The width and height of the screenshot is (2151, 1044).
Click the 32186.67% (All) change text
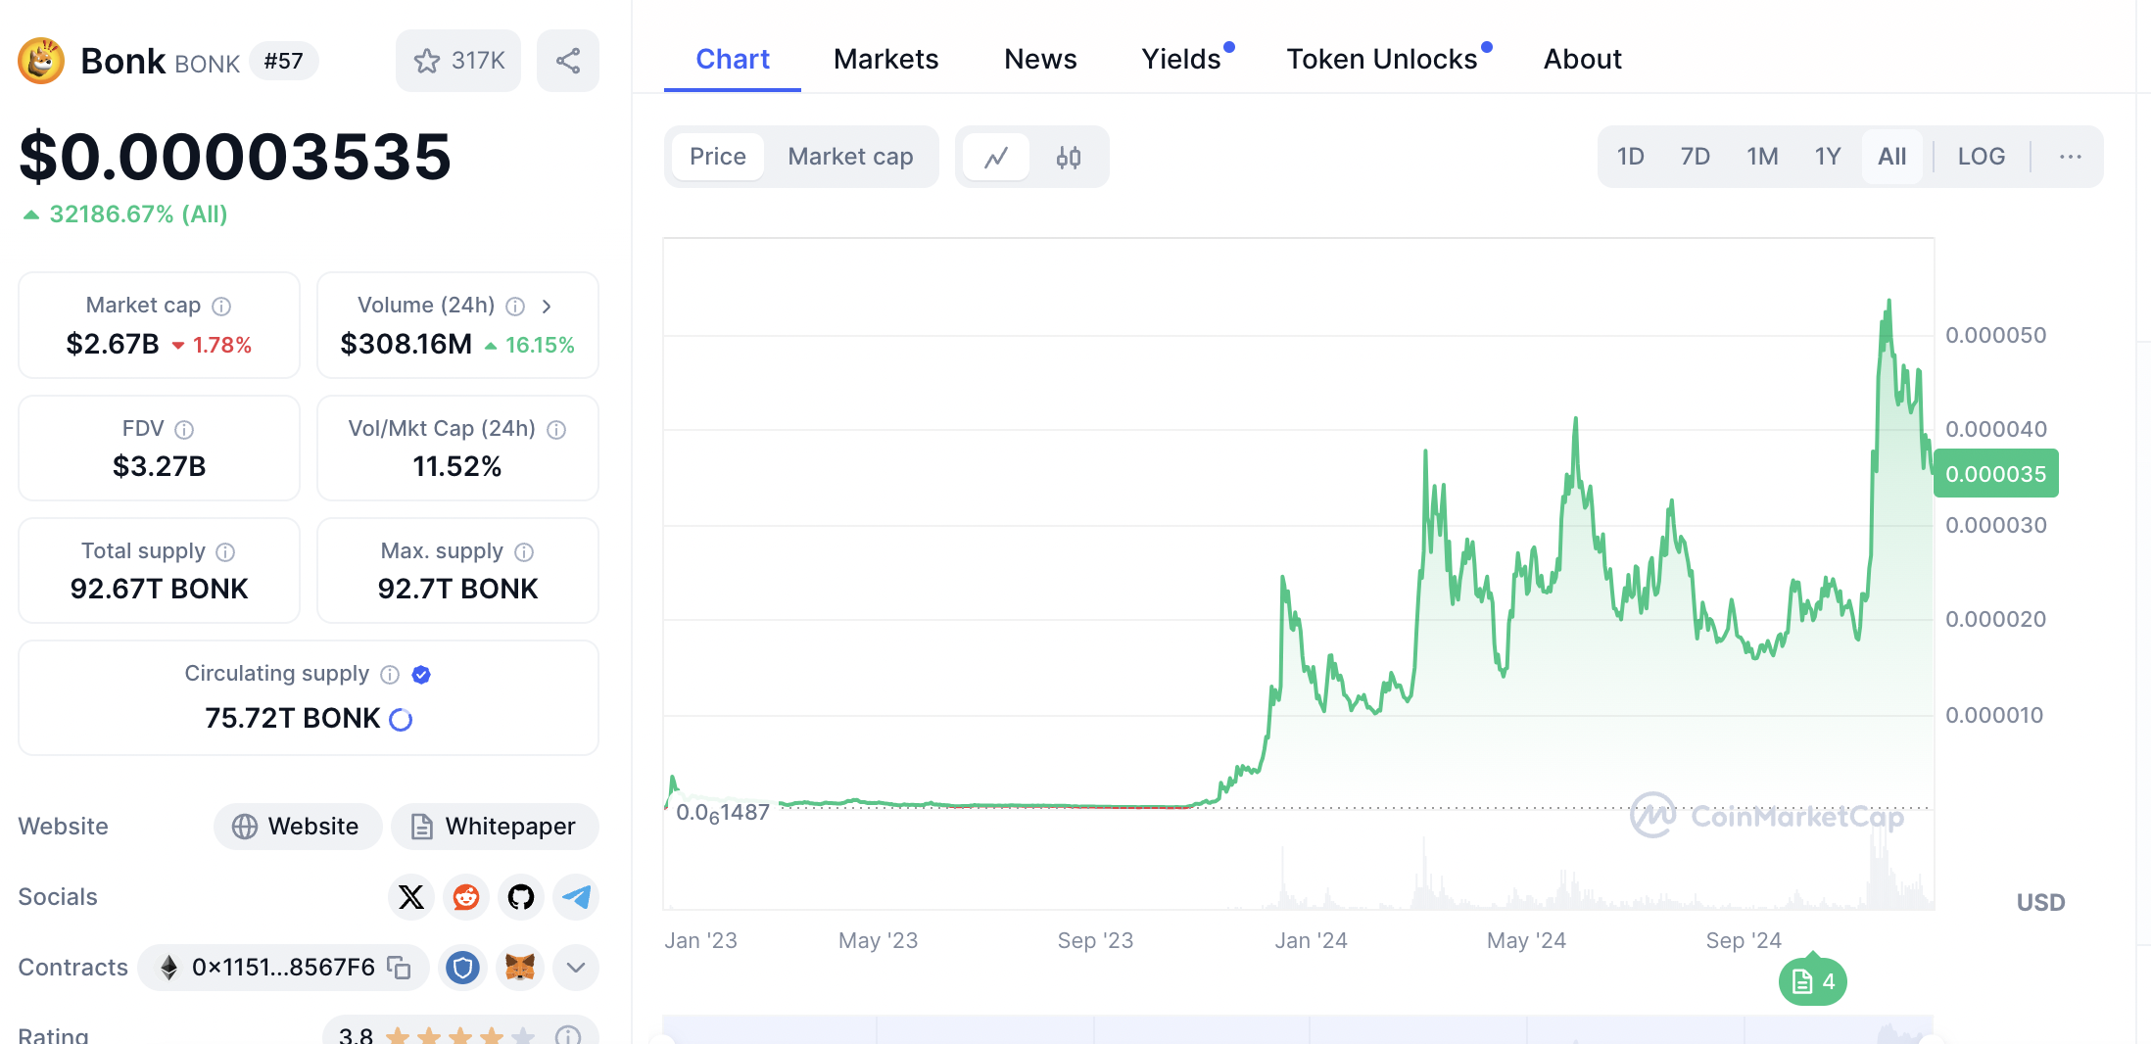tap(138, 214)
